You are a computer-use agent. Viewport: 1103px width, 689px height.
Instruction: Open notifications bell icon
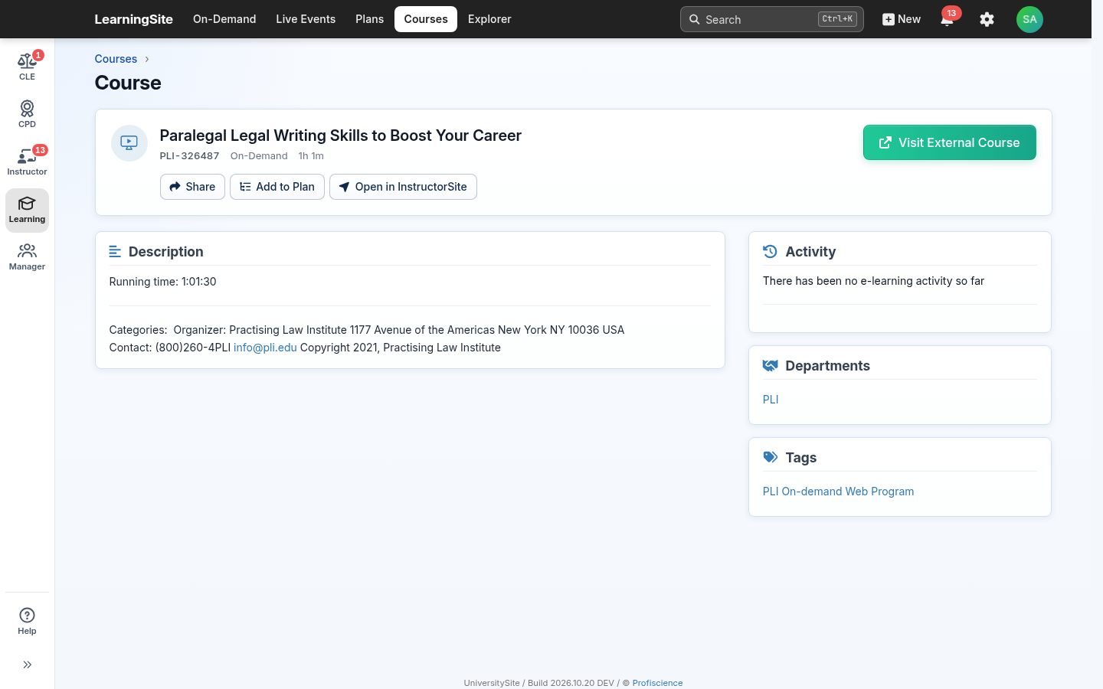pos(947,19)
